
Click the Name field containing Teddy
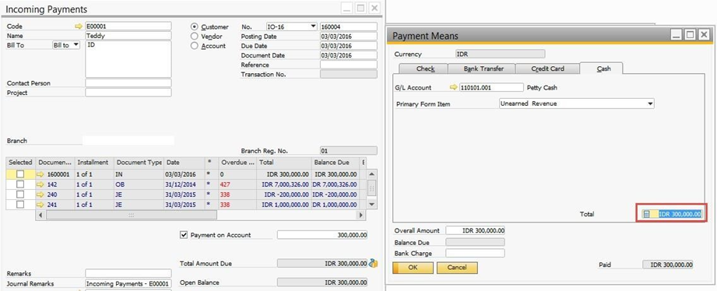[128, 36]
